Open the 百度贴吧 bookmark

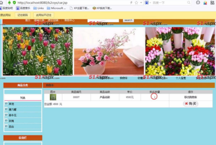pyautogui.click(x=6, y=8)
